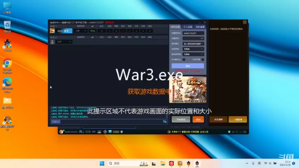Open the second-to-last game platform taskbar icon
The height and width of the screenshot is (168, 299).
click(x=189, y=164)
